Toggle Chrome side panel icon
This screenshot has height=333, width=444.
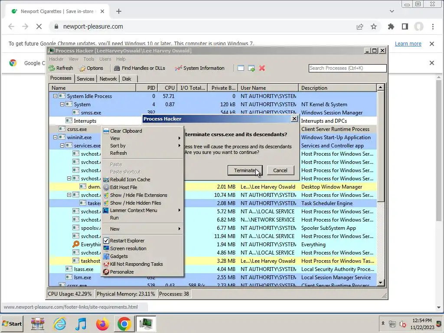point(405,26)
